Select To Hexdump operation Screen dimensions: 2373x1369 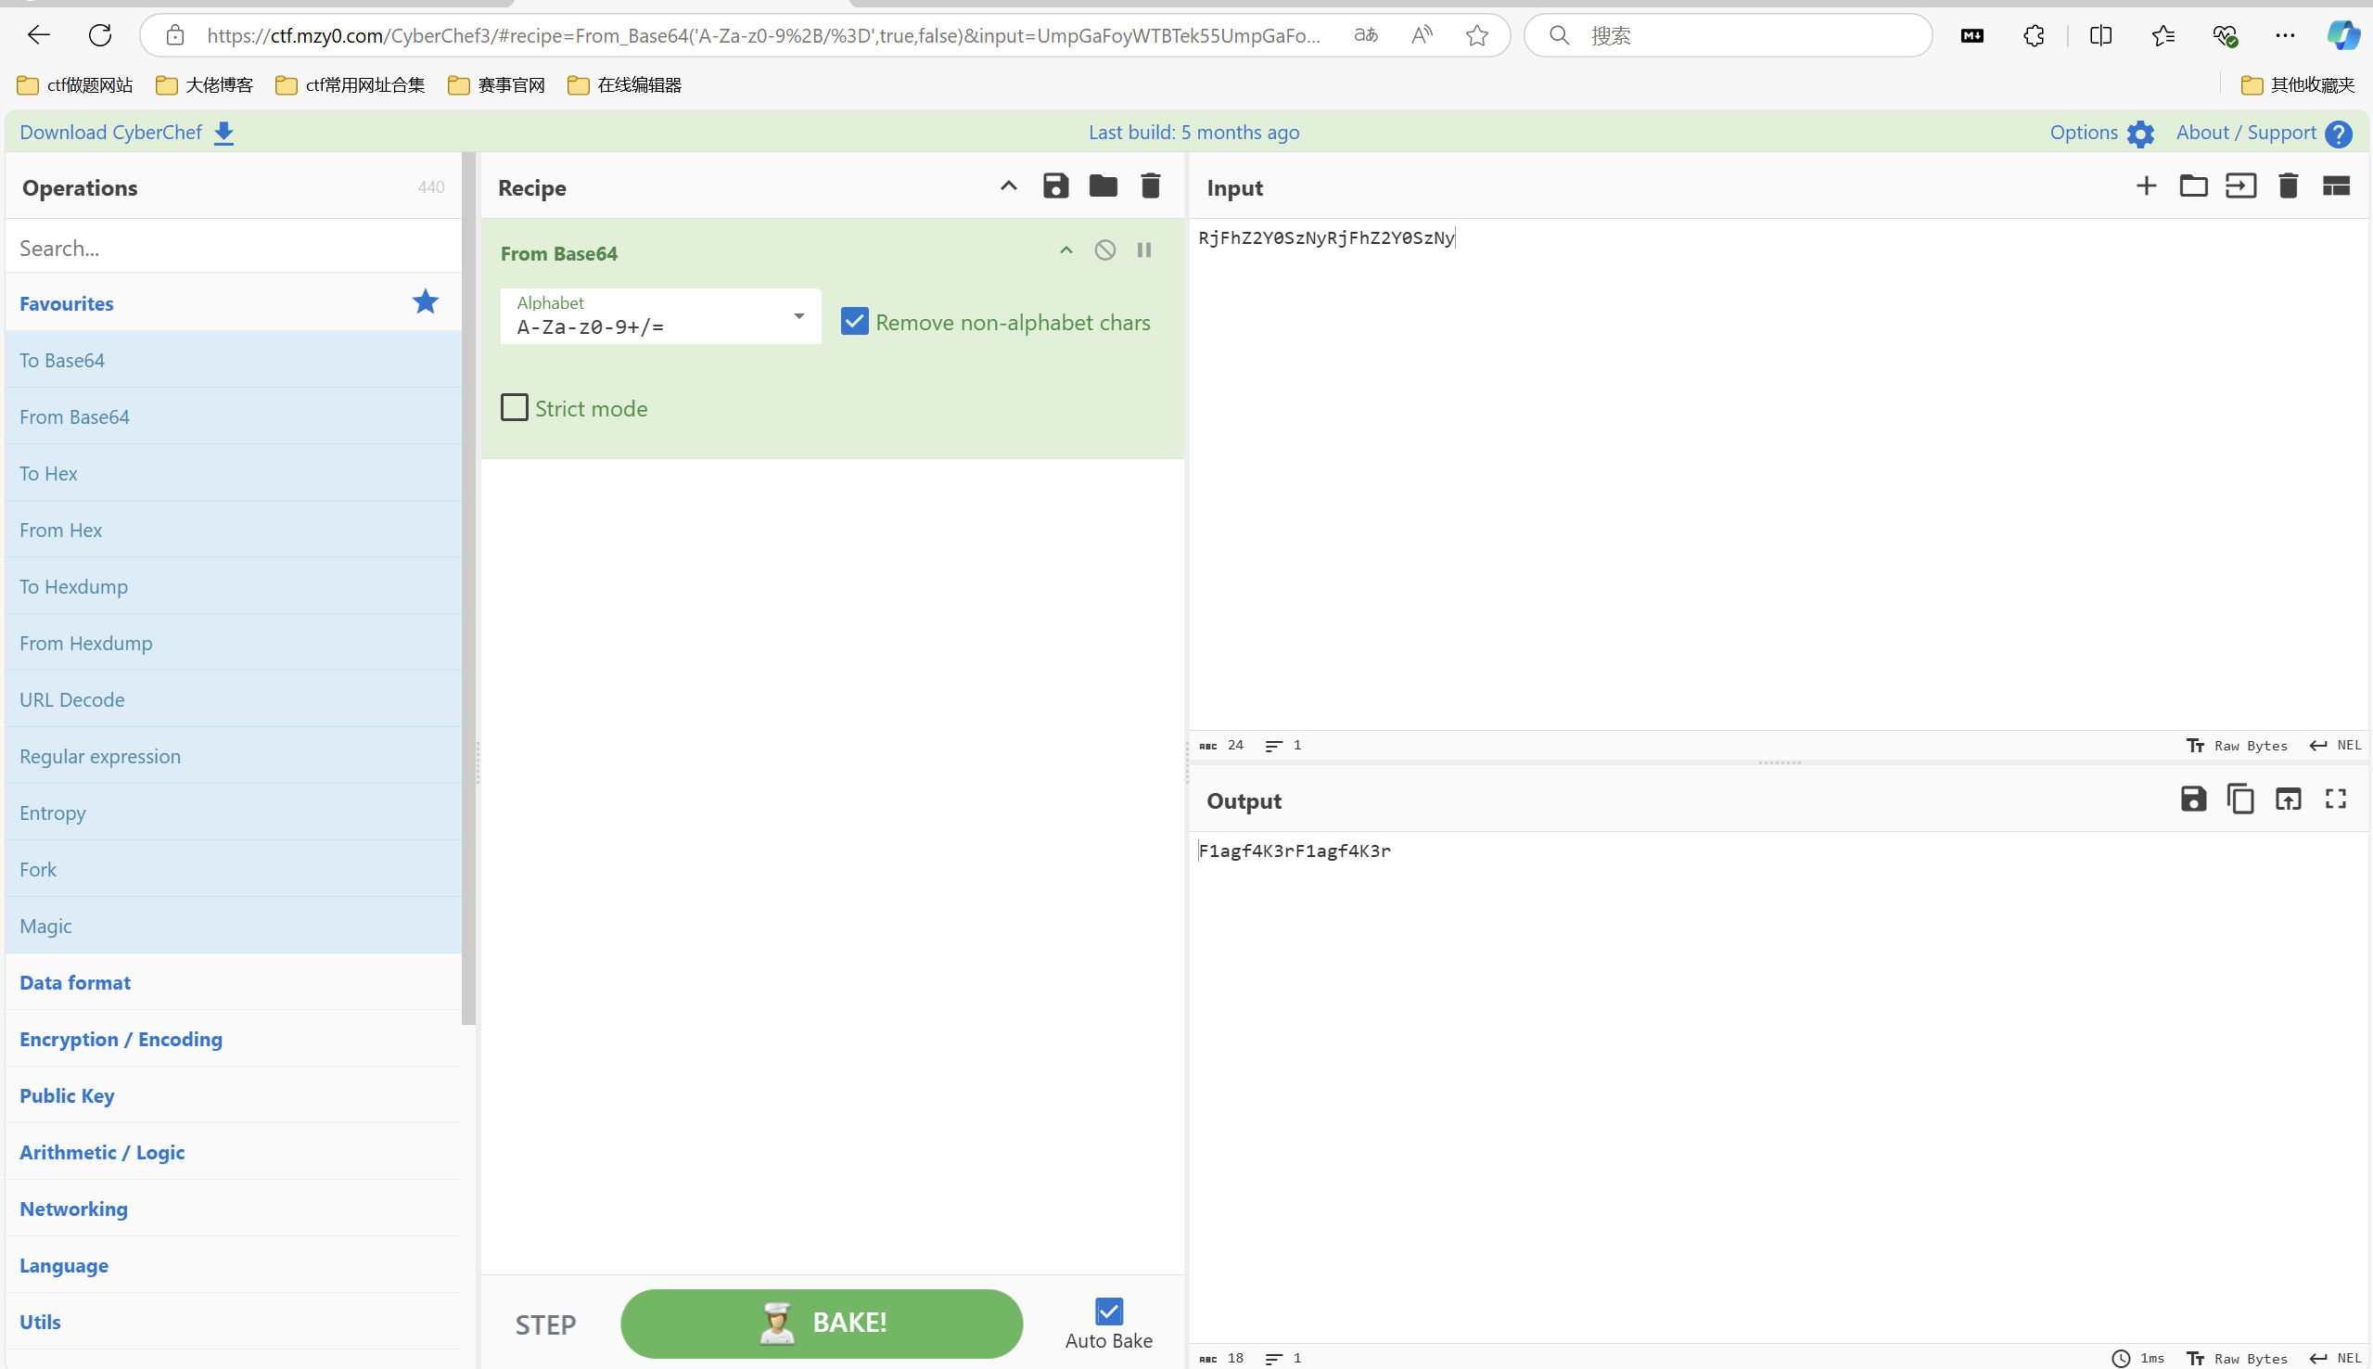coord(234,586)
